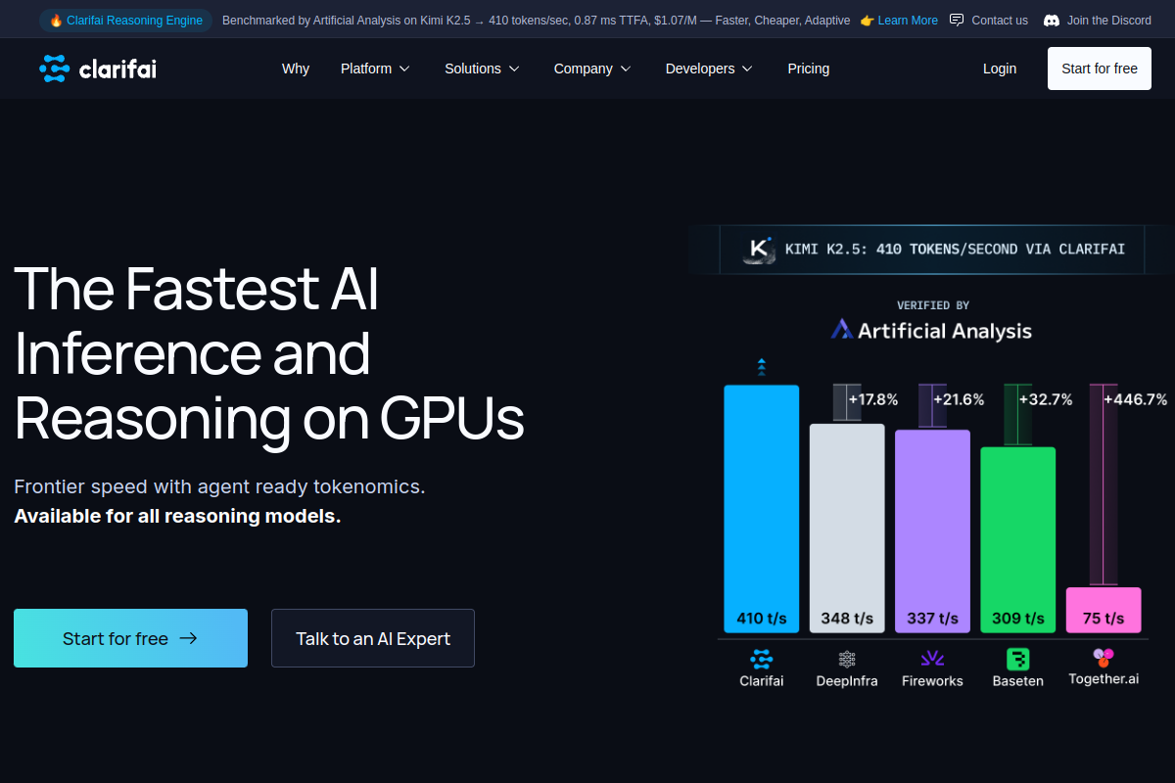Select the Why menu item
1175x783 pixels.
click(x=295, y=69)
